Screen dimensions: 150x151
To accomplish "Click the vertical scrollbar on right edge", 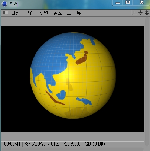I will (x=147, y=82).
